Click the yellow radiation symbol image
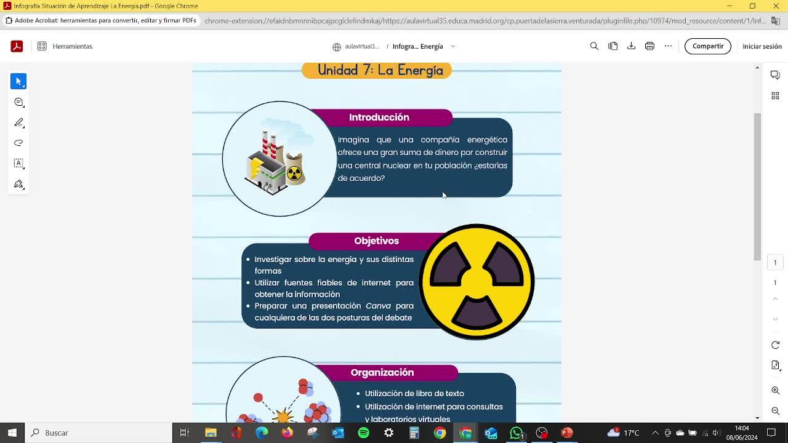 click(476, 282)
